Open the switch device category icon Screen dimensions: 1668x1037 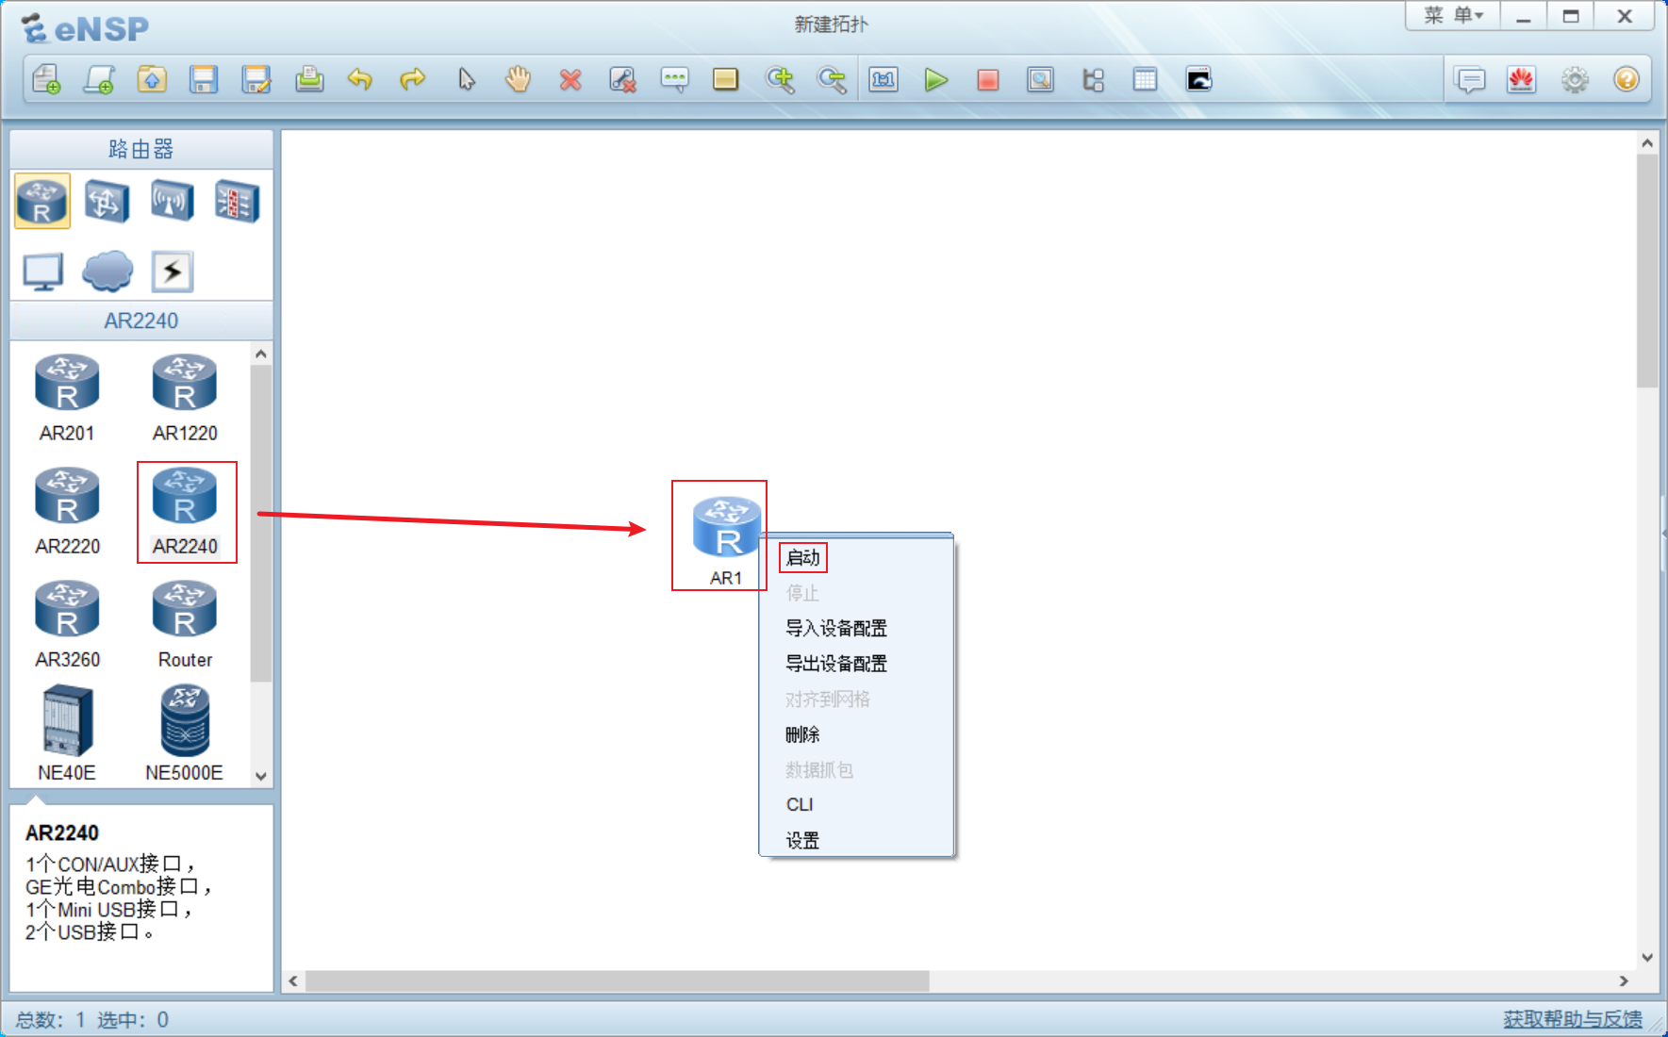click(107, 201)
